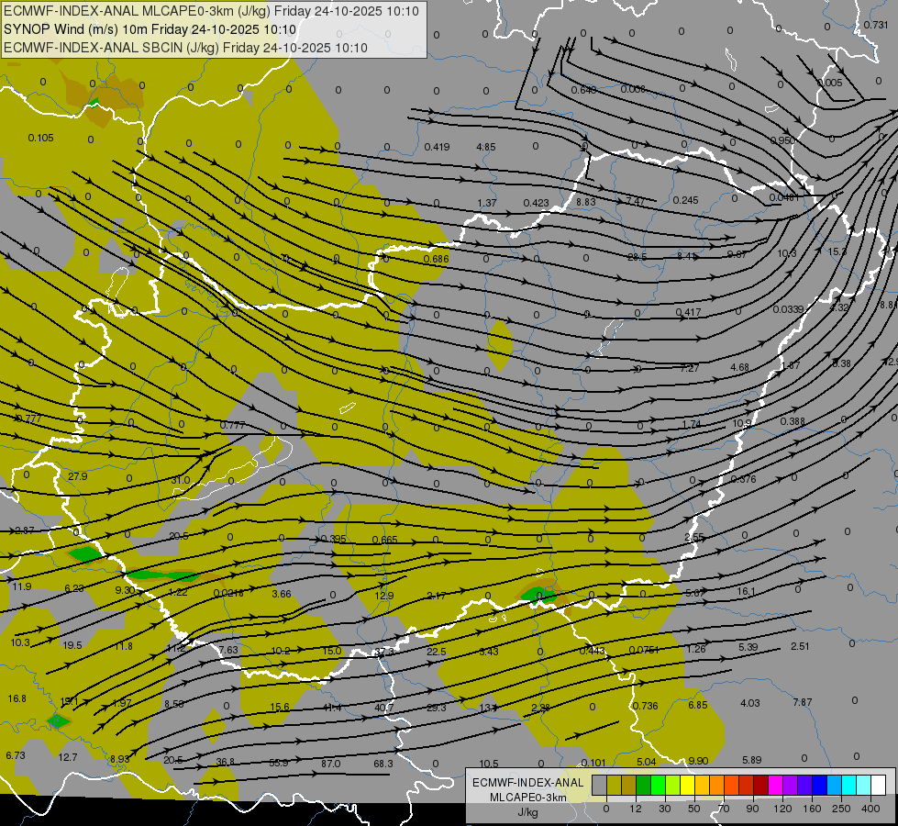This screenshot has height=826, width=898.
Task: Click the map value 15.6
Action: (x=280, y=707)
